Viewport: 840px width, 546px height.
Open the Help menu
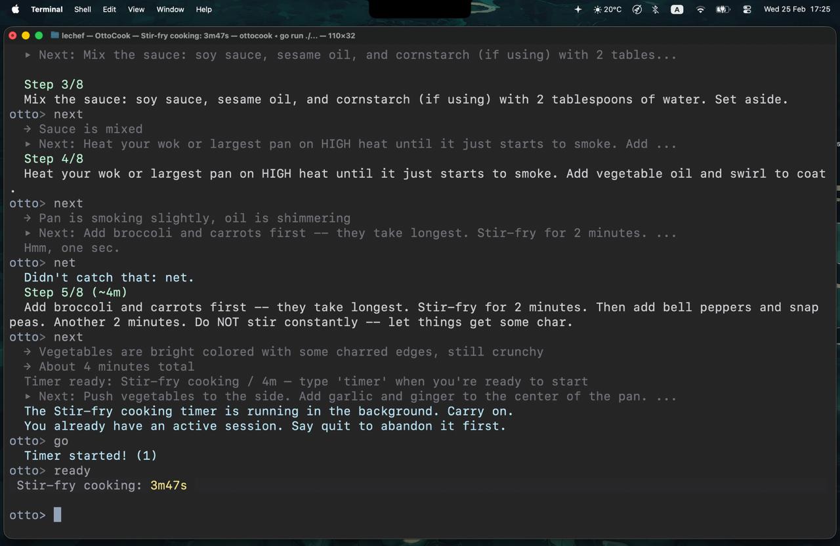click(x=204, y=9)
